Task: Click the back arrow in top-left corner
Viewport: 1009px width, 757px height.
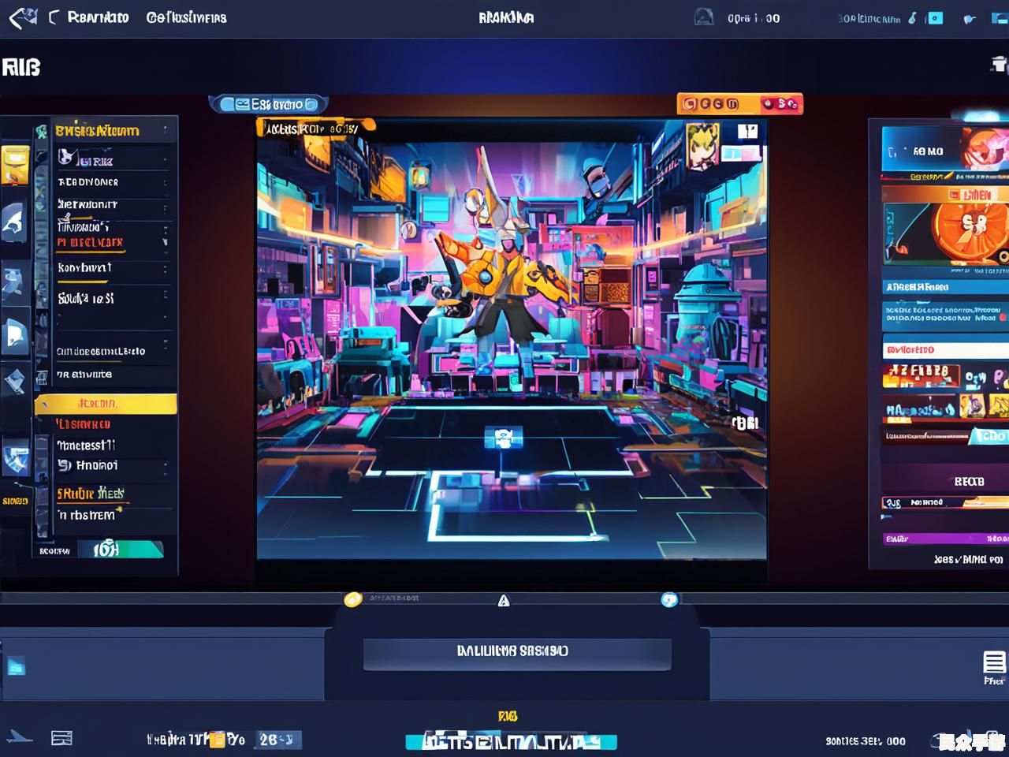Action: [22, 17]
